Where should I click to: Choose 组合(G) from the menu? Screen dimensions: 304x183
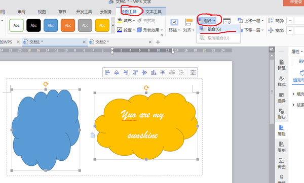(x=218, y=29)
